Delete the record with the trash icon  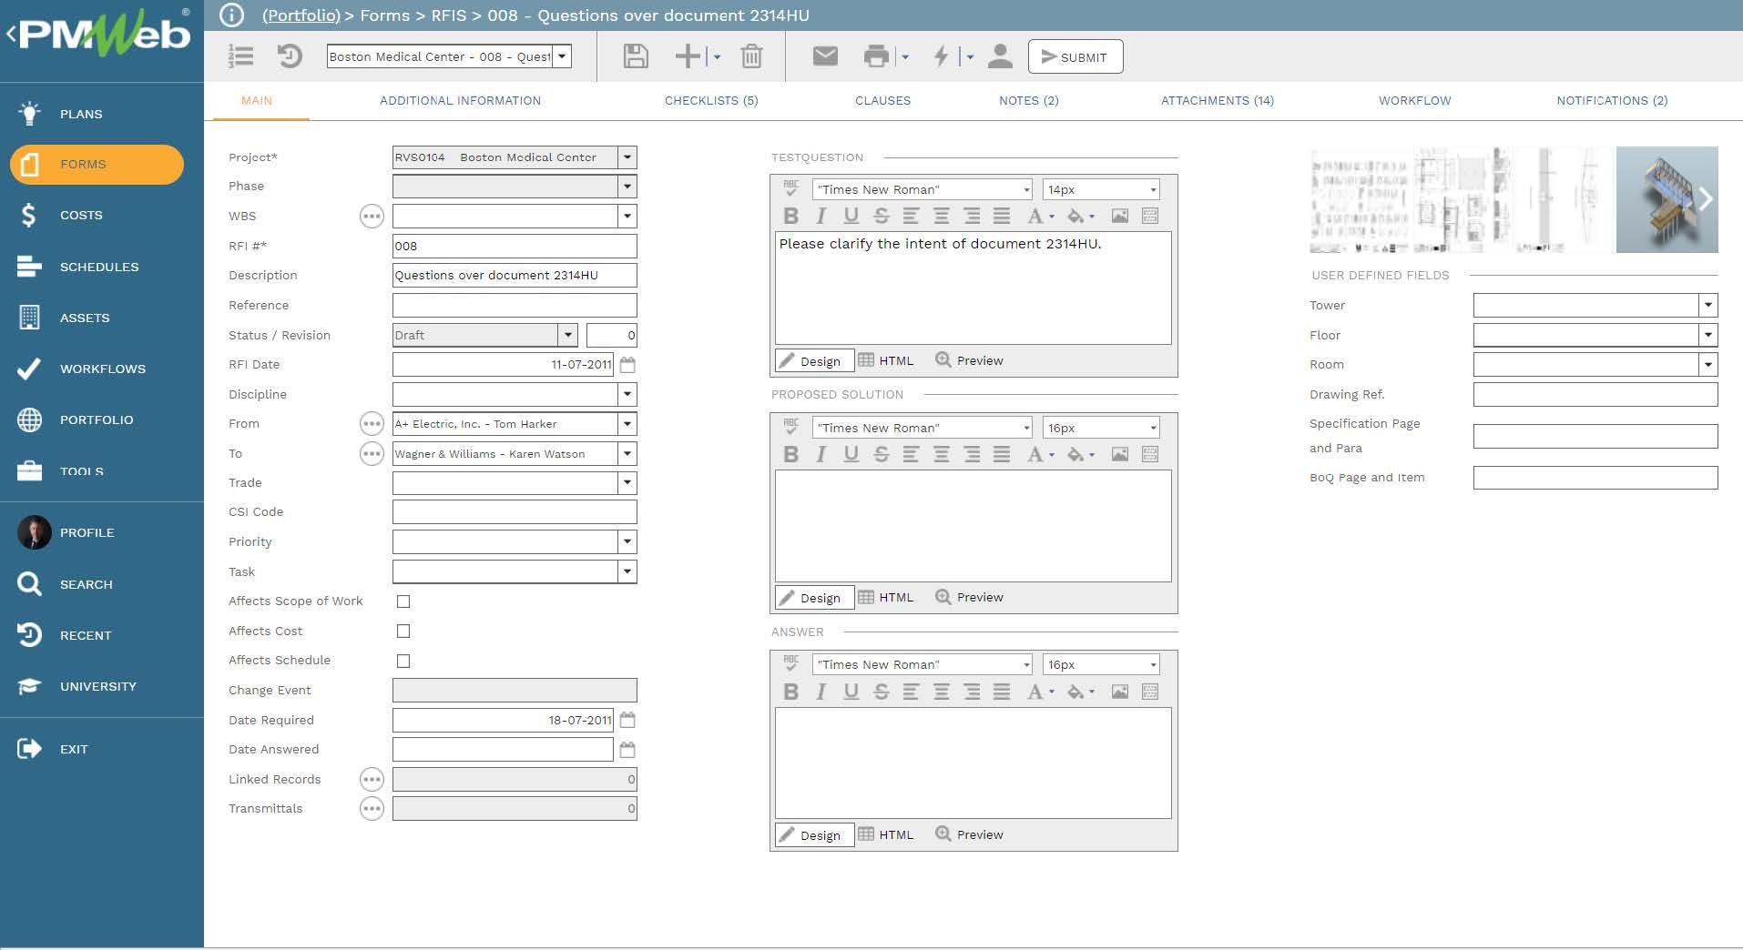751,56
